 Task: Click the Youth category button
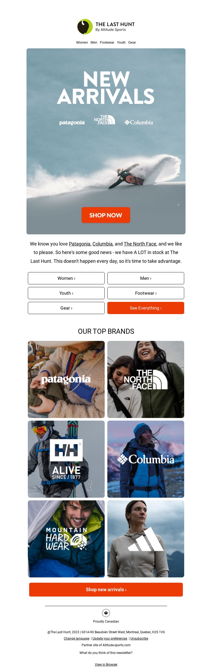pos(66,293)
